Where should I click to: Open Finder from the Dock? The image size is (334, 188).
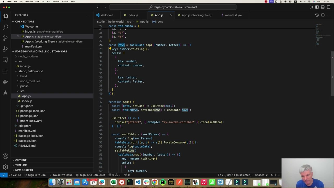coord(52,182)
